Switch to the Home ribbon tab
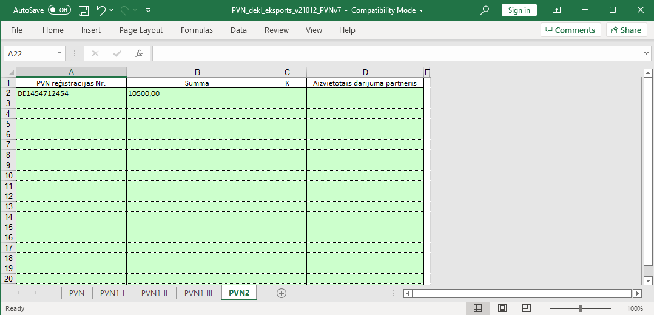654x315 pixels. coord(53,30)
